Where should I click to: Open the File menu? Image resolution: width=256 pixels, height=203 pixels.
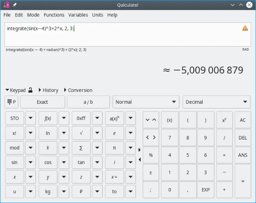tap(7, 15)
